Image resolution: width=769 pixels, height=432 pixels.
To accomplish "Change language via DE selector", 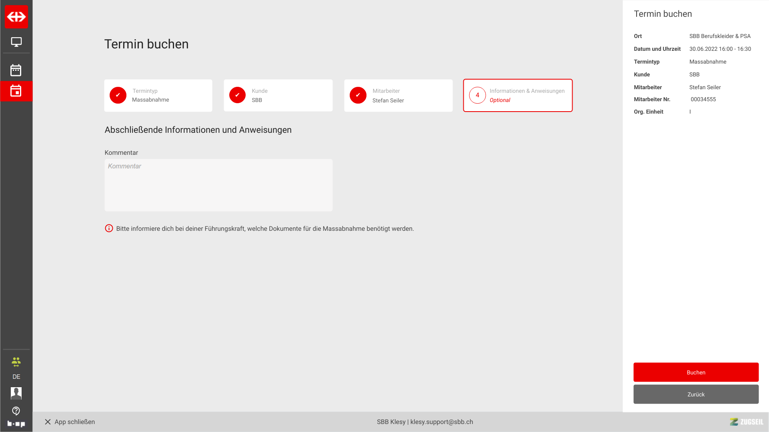I will pos(16,377).
